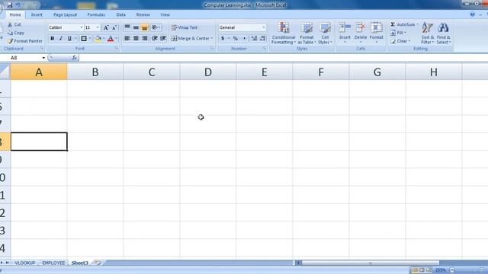Increase the cell indent
488x274 pixels.
(x=162, y=38)
